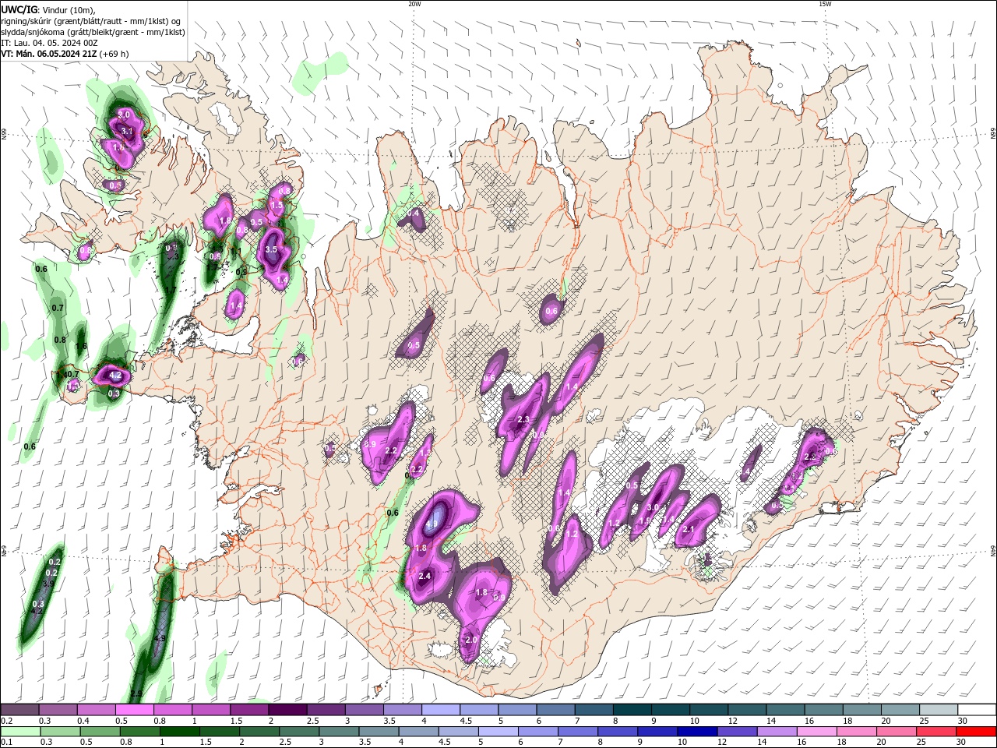The width and height of the screenshot is (997, 748).
Task: Click the 0.2 label in the snow legend
Action: (x=6, y=721)
